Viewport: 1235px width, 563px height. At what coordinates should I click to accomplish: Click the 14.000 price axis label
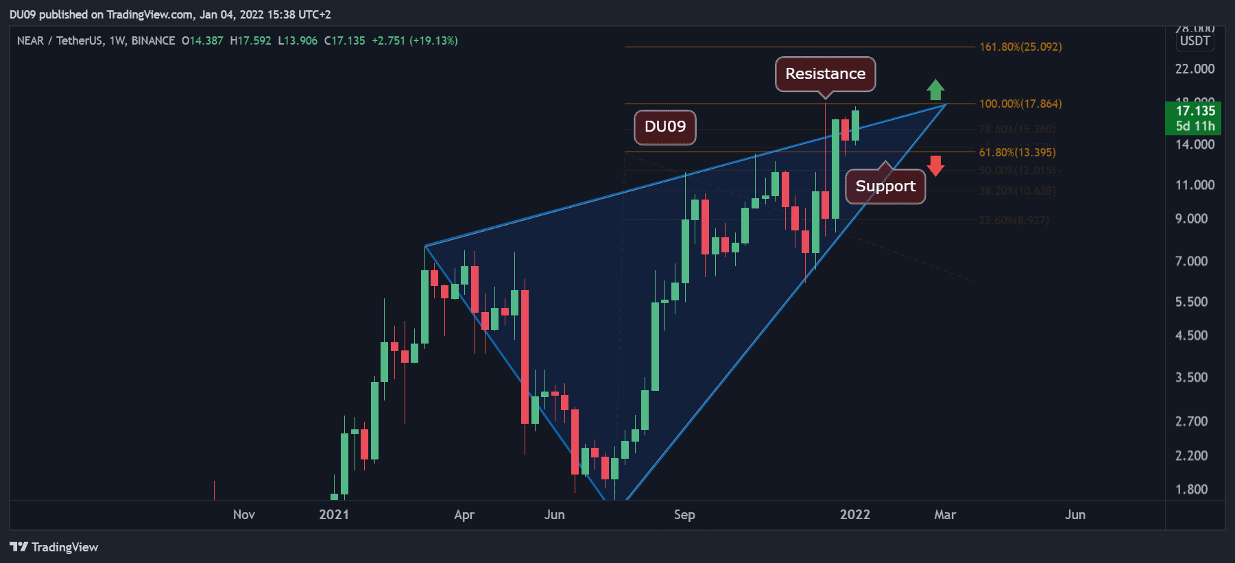coord(1195,145)
